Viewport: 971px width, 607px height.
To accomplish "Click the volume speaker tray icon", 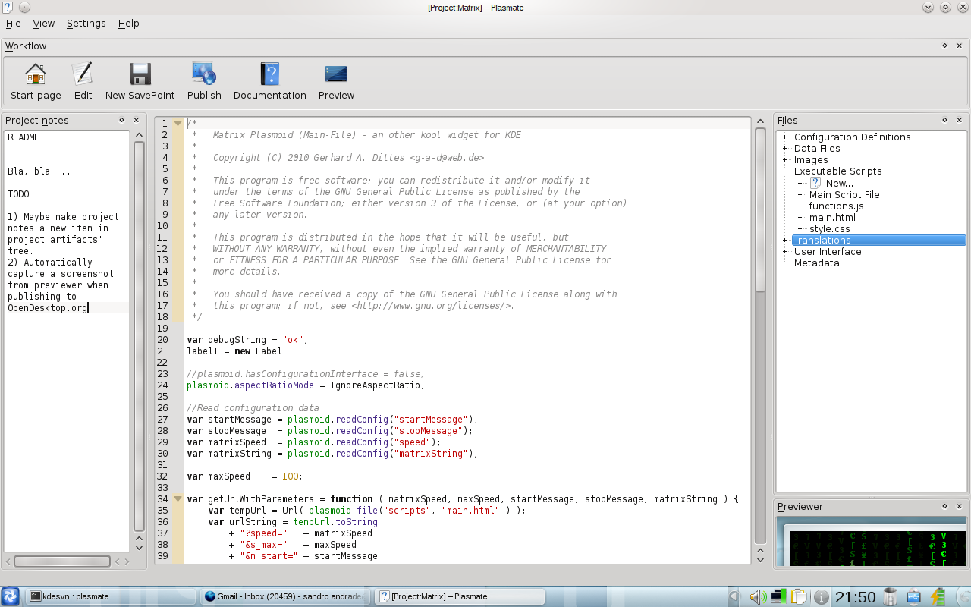I will (x=758, y=596).
